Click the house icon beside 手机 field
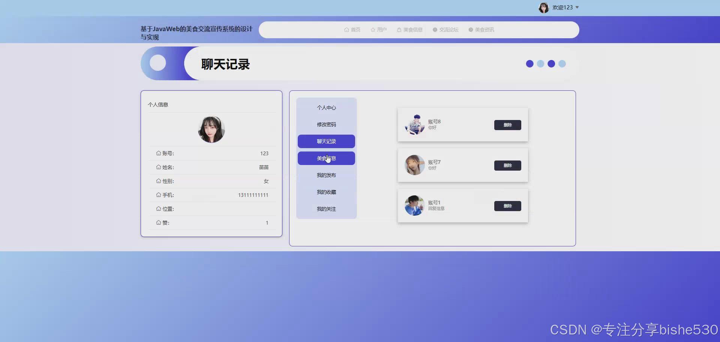Screen dimensions: 720x342 click(x=159, y=195)
